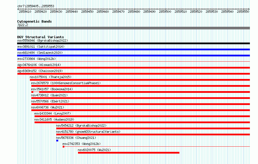Viewport: 258px width, 164px height.
Task: Open nsv6610490 (Sedlazeck2020) label
Action: pyautogui.click(x=40, y=53)
